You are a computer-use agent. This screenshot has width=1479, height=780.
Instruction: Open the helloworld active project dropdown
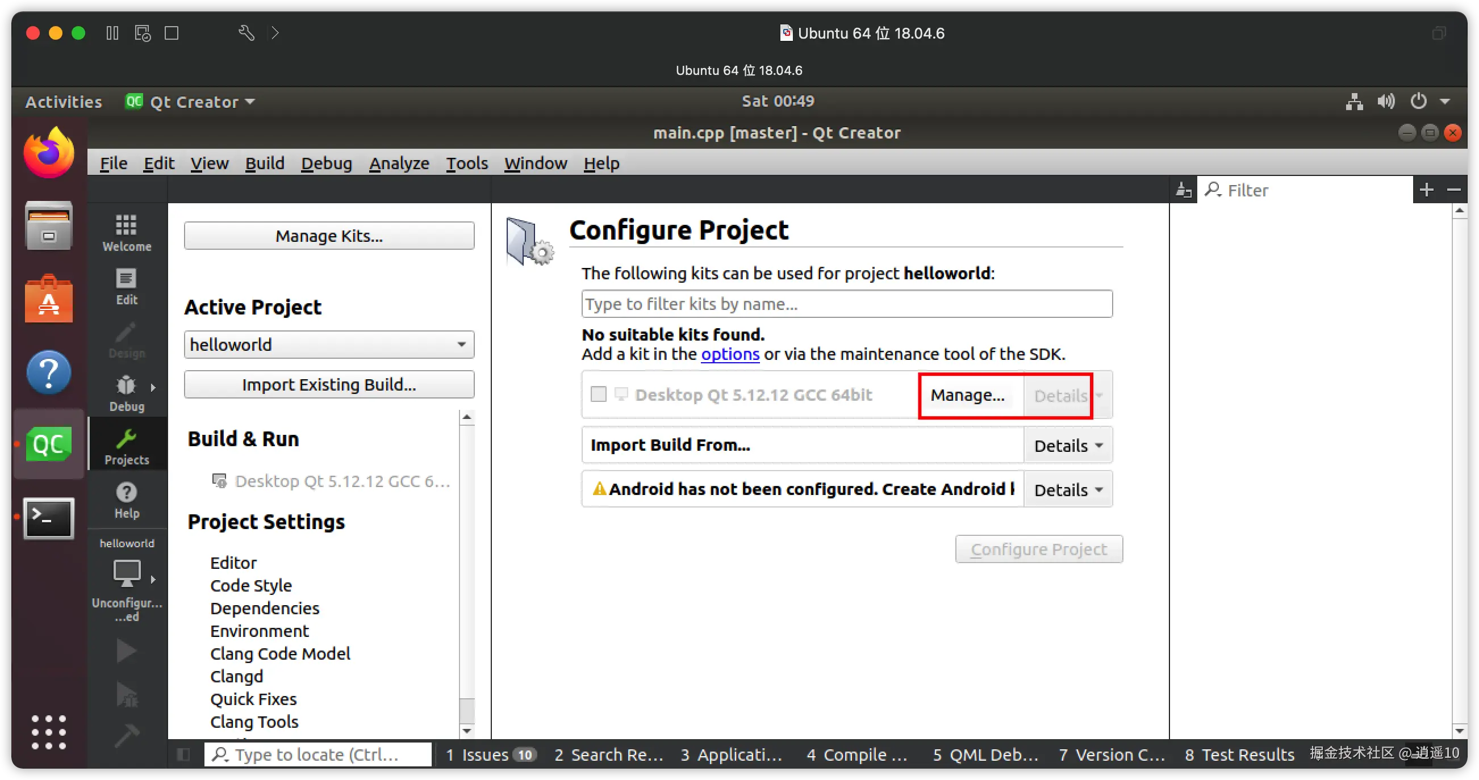tap(328, 345)
